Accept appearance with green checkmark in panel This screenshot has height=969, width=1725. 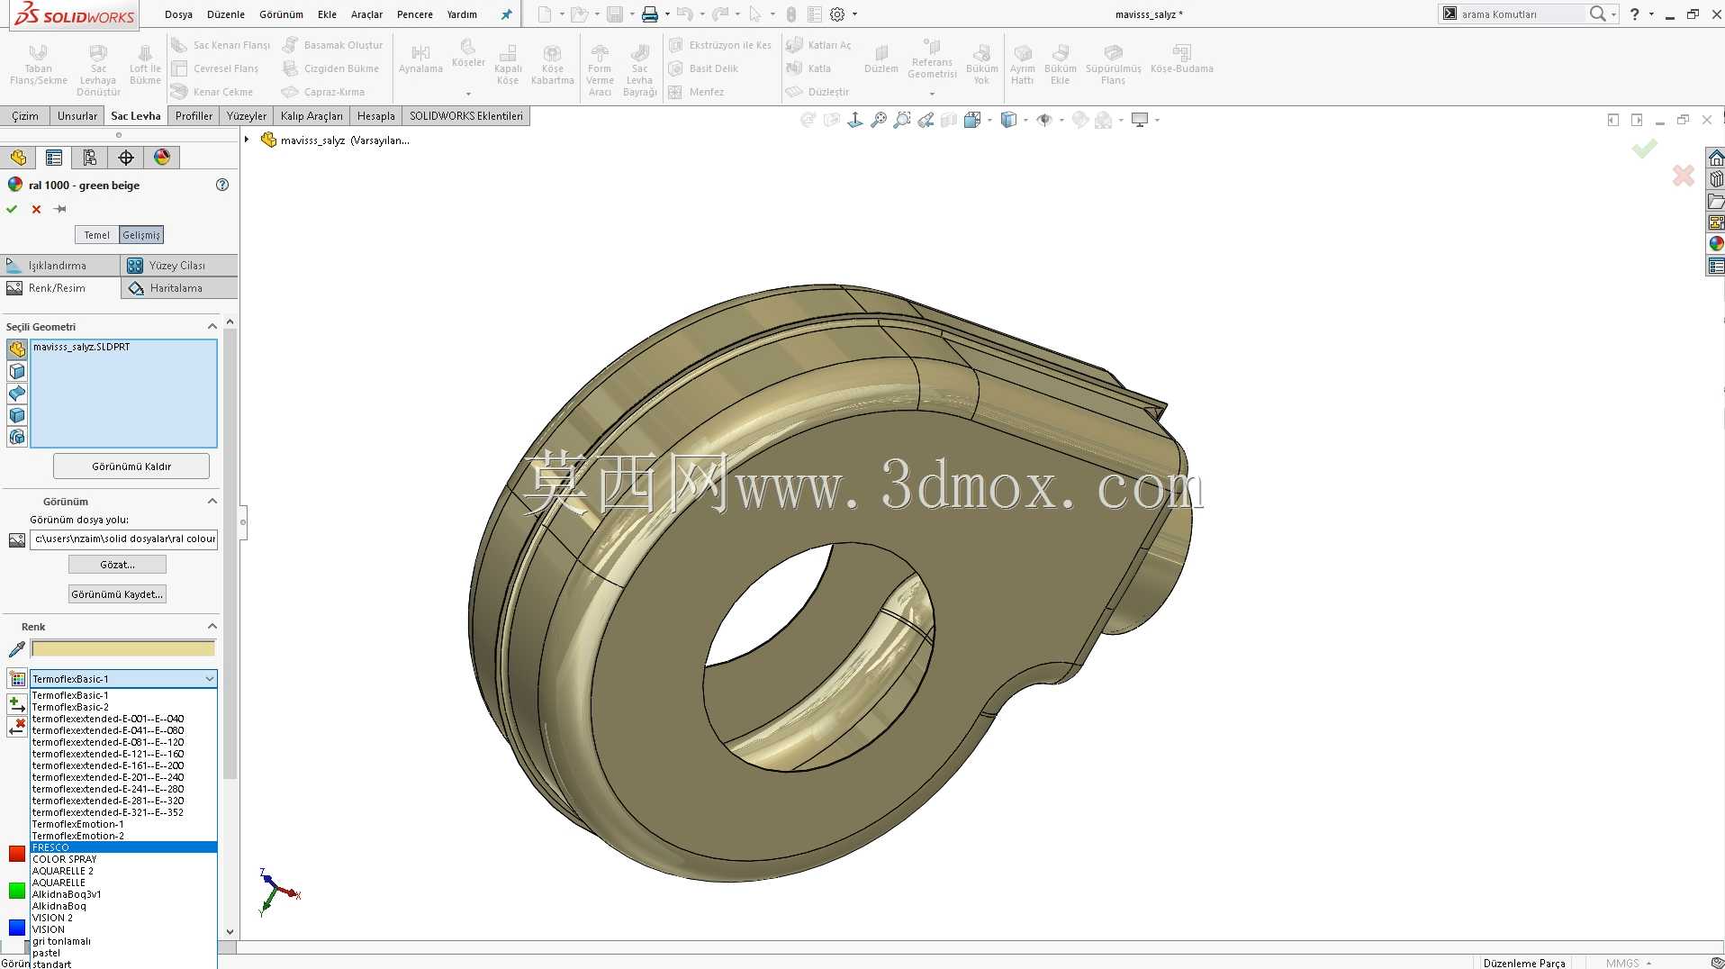(x=12, y=209)
